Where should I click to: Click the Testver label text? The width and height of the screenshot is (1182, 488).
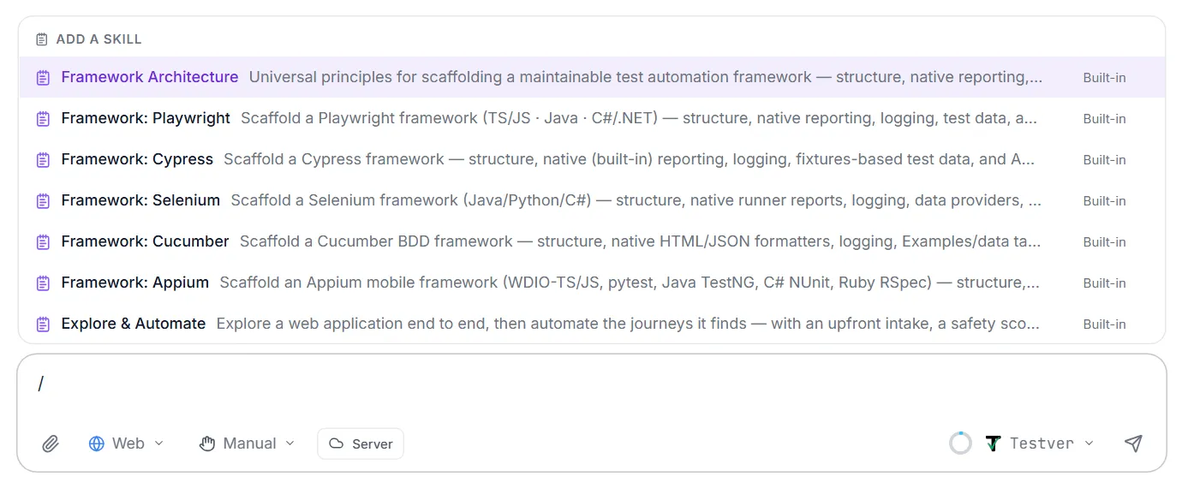[1042, 443]
